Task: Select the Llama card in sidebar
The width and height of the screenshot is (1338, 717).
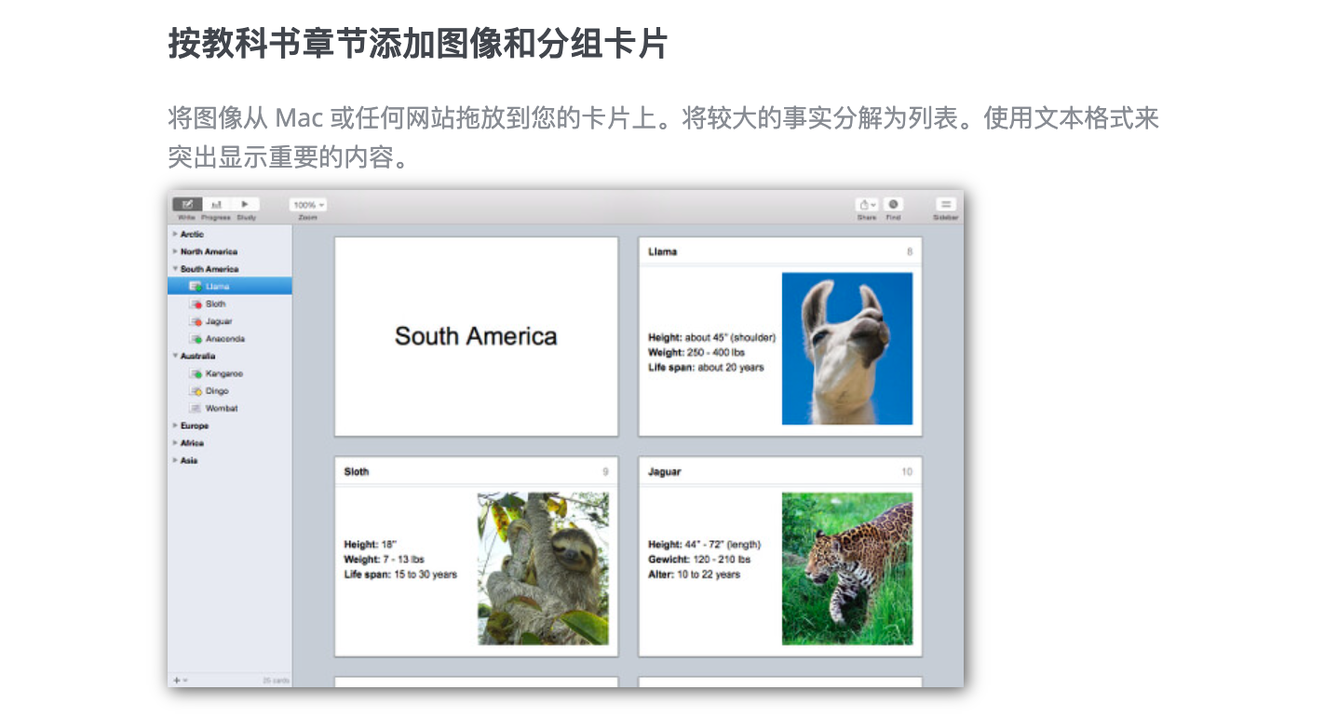Action: (230, 287)
